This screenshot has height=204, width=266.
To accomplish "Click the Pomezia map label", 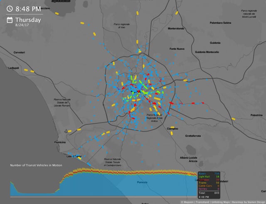I will [142, 182].
